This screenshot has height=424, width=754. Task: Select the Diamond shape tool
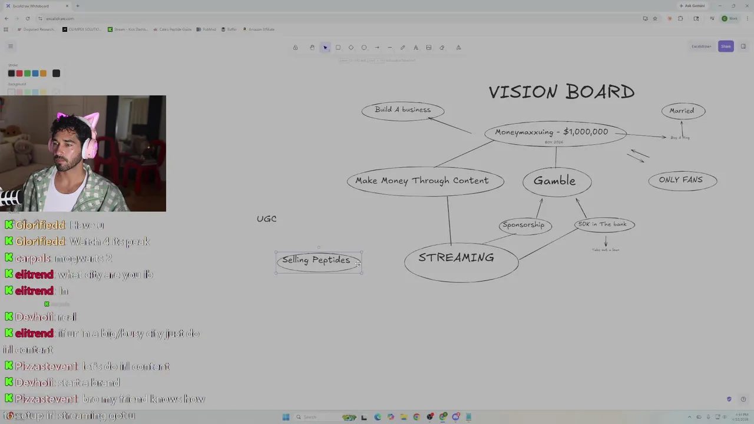point(351,48)
